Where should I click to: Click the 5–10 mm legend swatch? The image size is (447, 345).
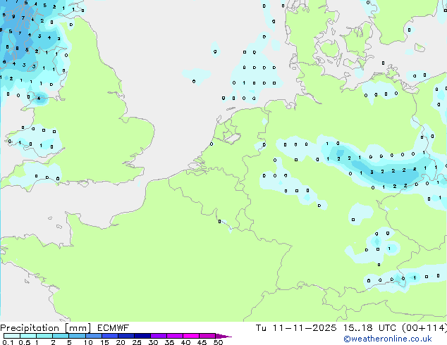(77, 336)
